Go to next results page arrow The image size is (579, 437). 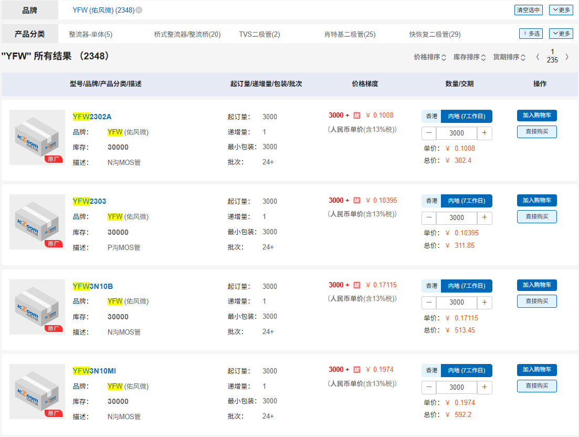(567, 57)
